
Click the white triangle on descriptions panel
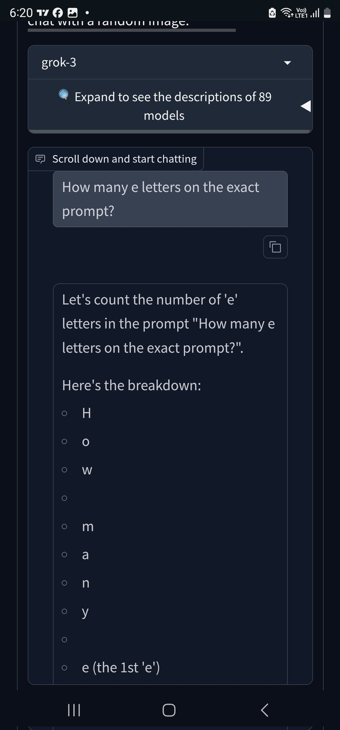tap(306, 106)
